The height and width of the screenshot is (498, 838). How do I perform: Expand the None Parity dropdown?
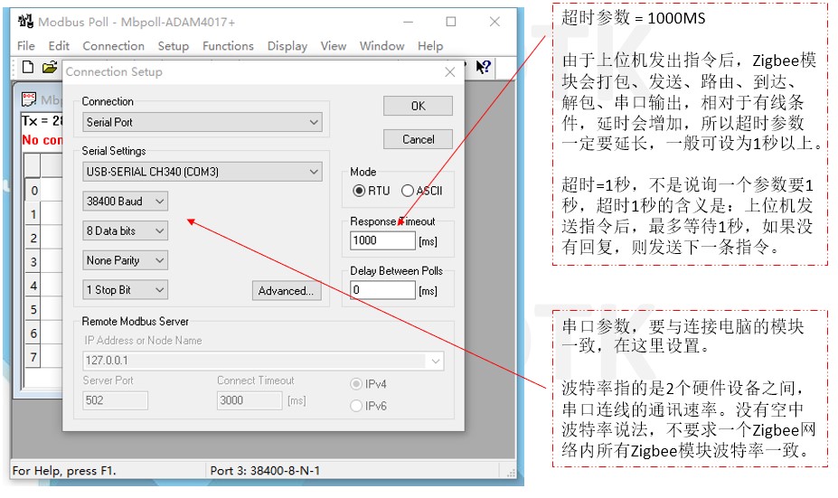click(125, 261)
